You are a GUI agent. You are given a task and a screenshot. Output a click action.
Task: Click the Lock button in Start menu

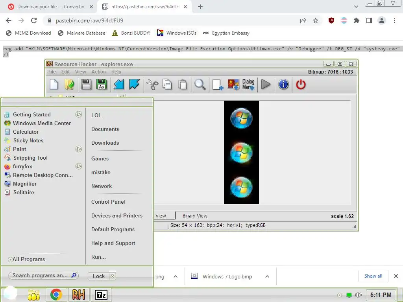pos(99,276)
